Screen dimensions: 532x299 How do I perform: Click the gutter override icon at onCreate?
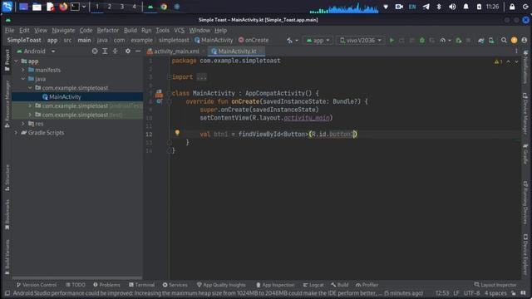159,101
